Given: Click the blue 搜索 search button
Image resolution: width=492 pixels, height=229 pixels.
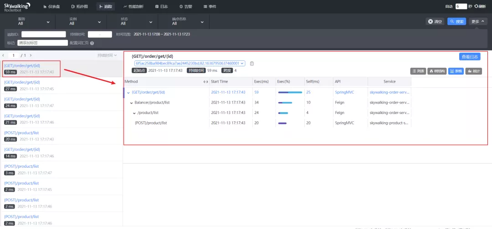Looking at the screenshot, I should [456, 21].
